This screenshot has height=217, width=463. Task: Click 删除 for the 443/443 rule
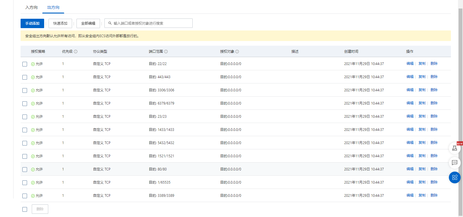point(434,77)
